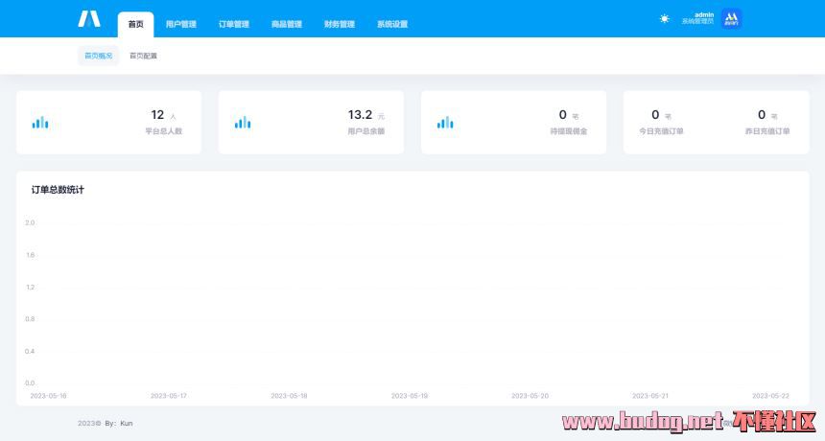Click the 0.4 value on chart y-axis
The image size is (825, 441).
(30, 351)
